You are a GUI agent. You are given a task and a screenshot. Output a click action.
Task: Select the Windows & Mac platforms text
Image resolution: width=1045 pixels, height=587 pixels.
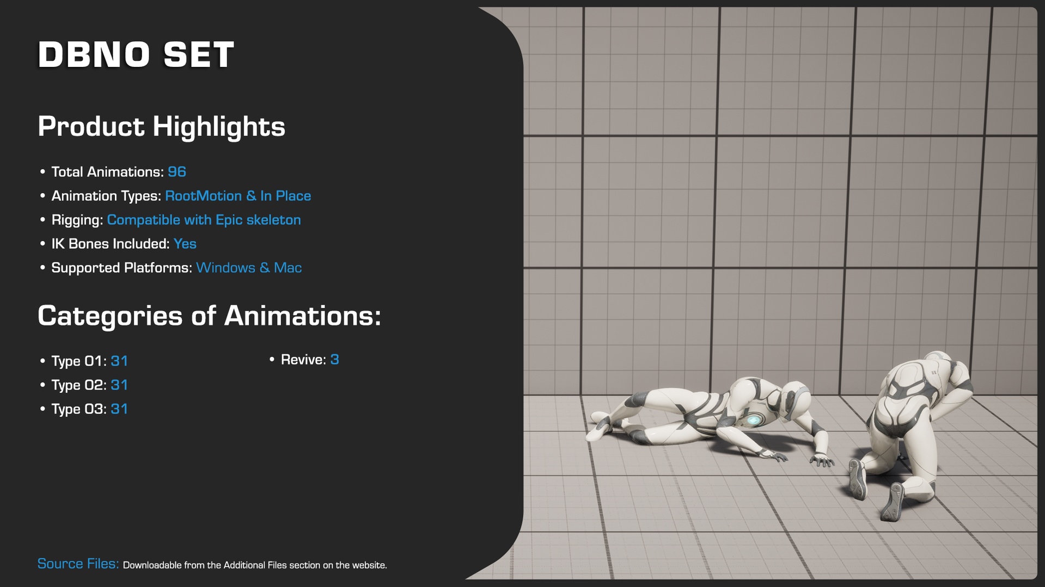click(249, 268)
